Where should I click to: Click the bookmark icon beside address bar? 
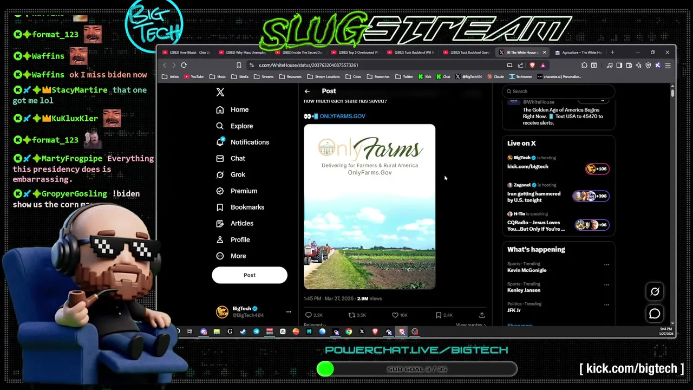pos(239,66)
